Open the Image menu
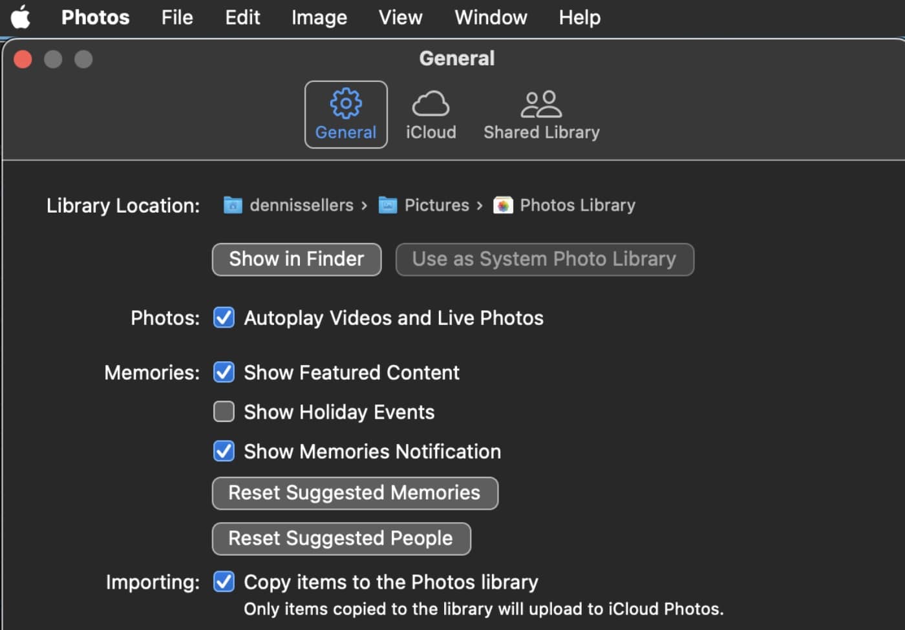This screenshot has width=905, height=630. [x=319, y=17]
